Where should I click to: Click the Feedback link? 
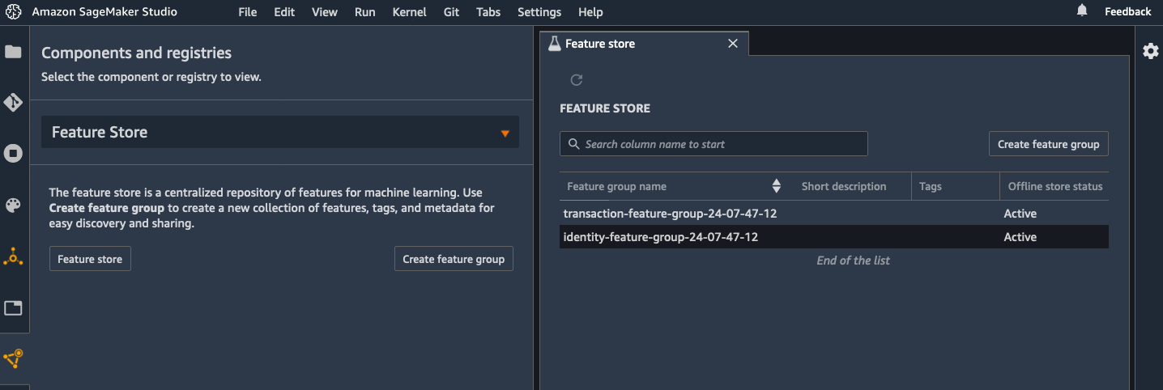pyautogui.click(x=1127, y=11)
